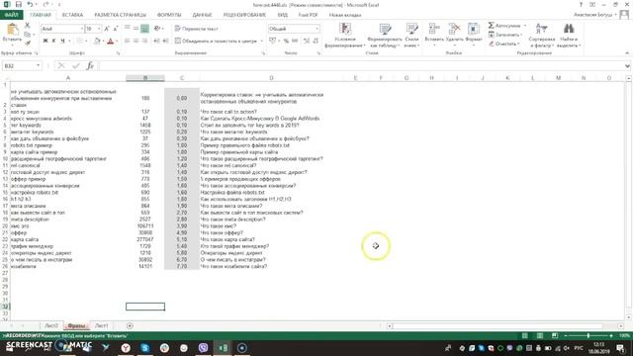Open Сортировка и фильтр menu
The image size is (633, 356).
coord(542,36)
